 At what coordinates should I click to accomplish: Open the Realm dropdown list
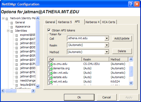pyautogui.click(x=107, y=45)
